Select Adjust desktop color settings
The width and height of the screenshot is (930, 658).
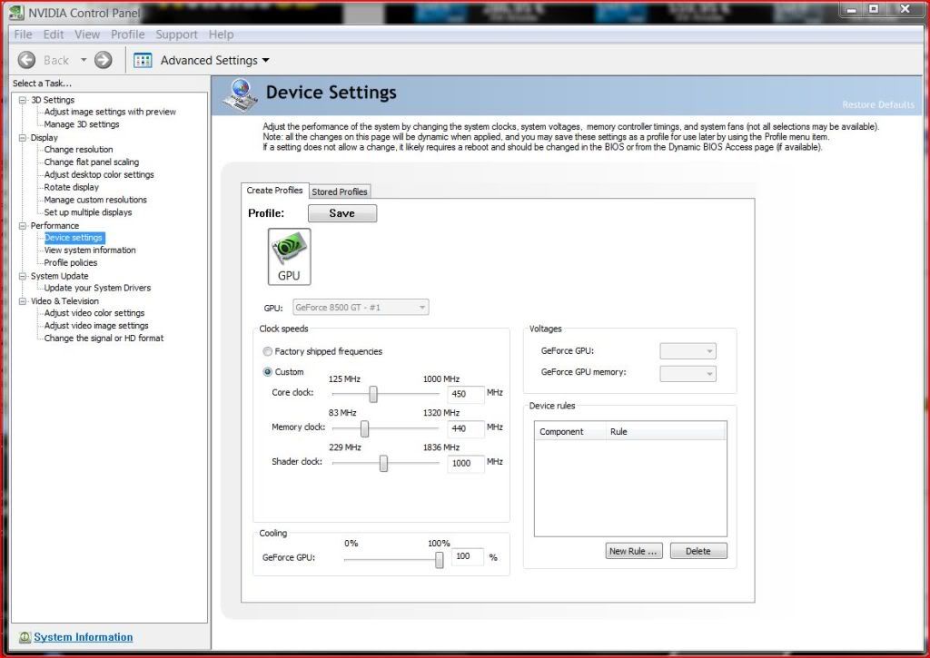pyautogui.click(x=99, y=174)
